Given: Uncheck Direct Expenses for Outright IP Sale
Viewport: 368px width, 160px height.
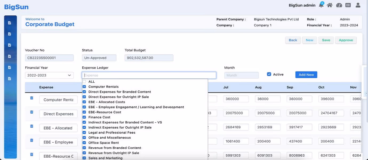Looking at the screenshot, I should pos(84,97).
